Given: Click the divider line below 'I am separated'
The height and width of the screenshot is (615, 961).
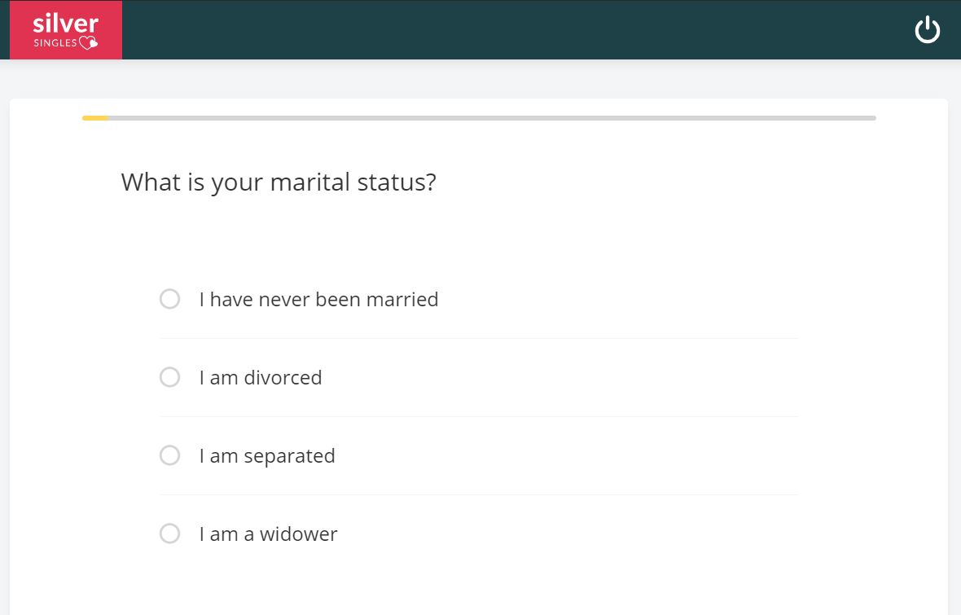Looking at the screenshot, I should [479, 494].
